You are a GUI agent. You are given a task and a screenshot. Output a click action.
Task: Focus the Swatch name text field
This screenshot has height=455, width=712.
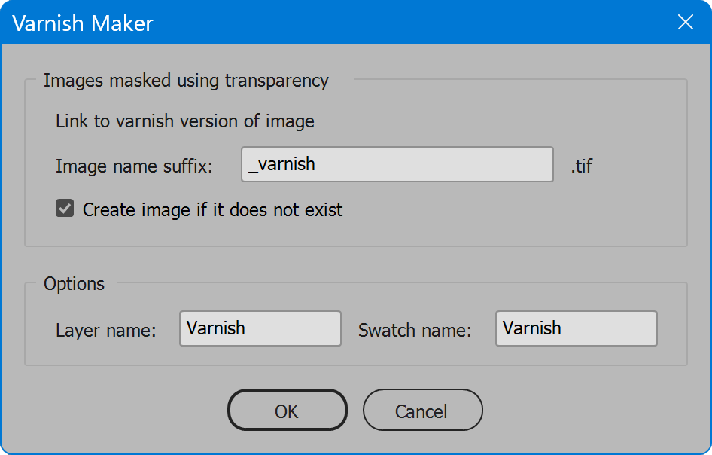coord(577,328)
